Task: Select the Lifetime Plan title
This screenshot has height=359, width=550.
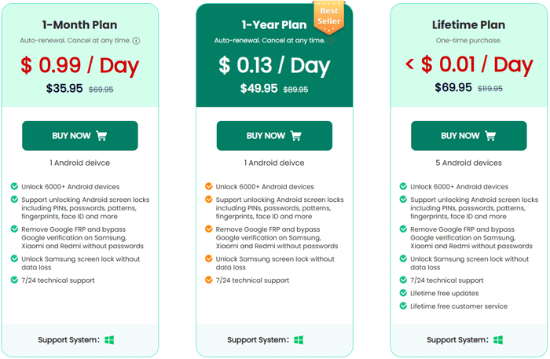Action: 468,25
